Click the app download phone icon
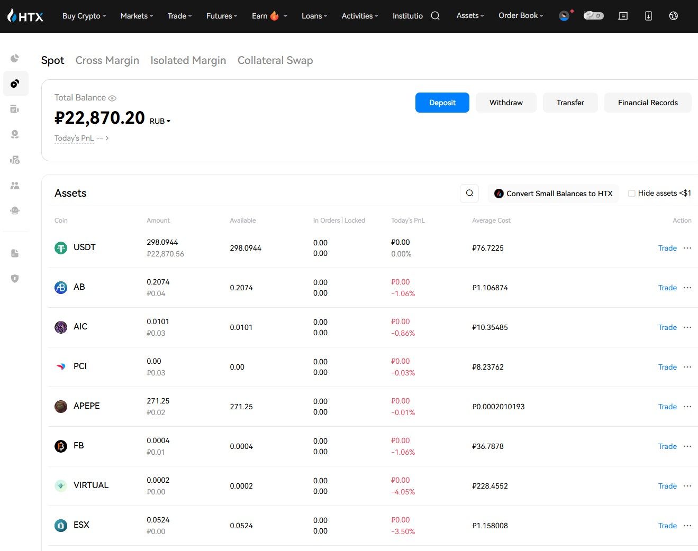This screenshot has width=698, height=551. pos(648,16)
